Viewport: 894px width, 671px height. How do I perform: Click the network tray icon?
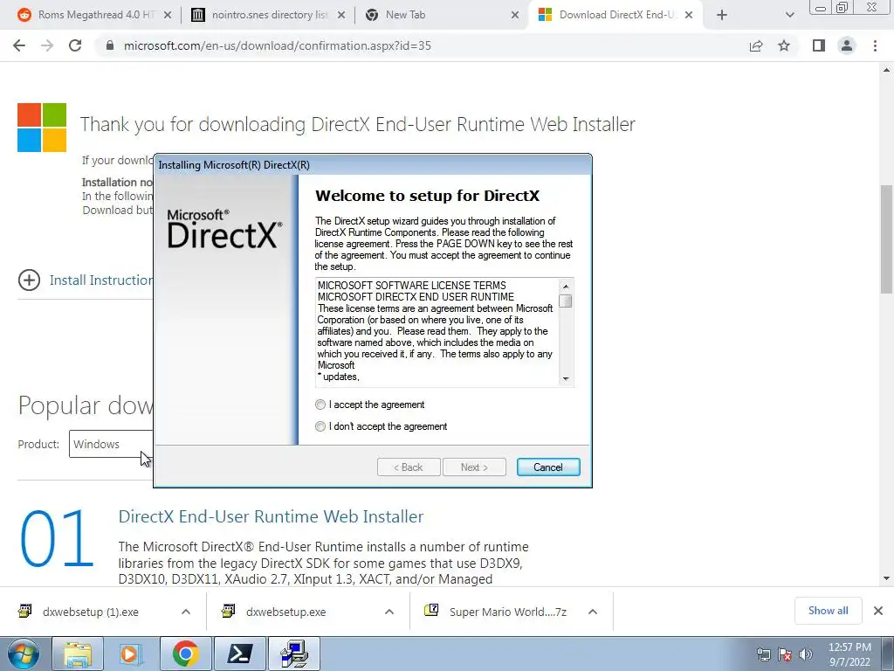coord(763,654)
